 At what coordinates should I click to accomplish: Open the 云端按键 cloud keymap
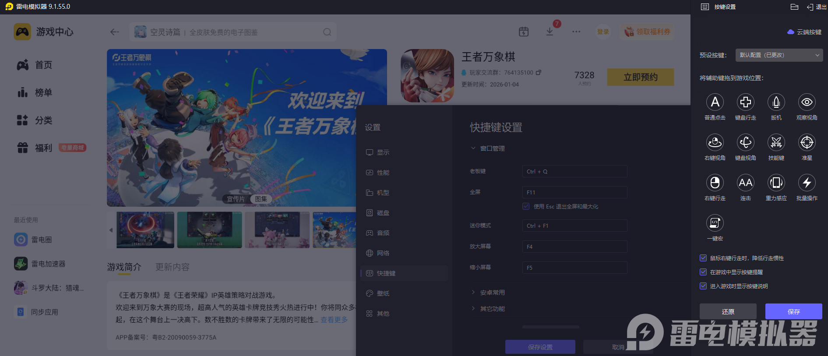coord(804,32)
